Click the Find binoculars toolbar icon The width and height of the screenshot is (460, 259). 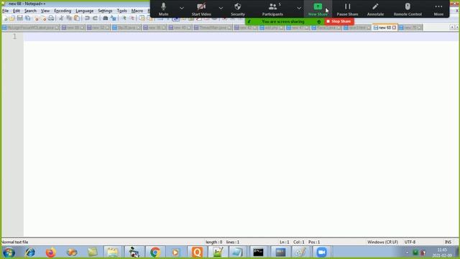click(106, 19)
